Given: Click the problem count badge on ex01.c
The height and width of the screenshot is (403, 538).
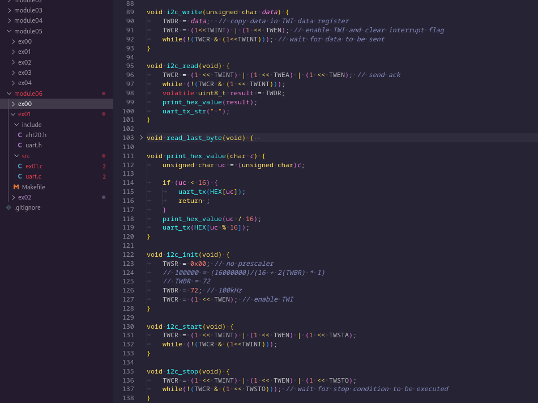Looking at the screenshot, I should (x=104, y=166).
